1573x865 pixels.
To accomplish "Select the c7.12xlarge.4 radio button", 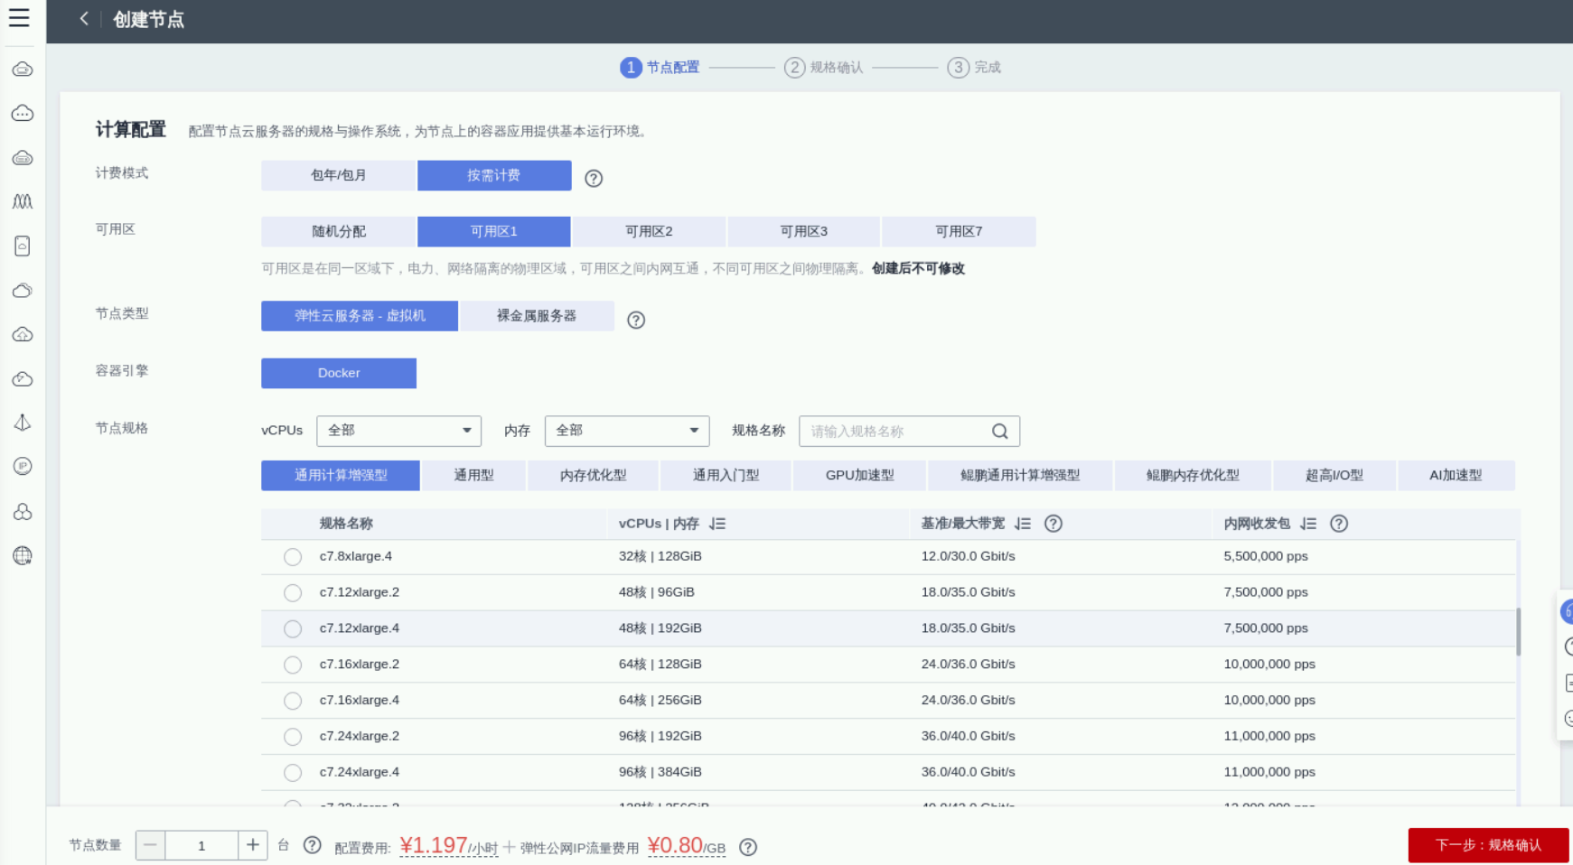I will 293,629.
